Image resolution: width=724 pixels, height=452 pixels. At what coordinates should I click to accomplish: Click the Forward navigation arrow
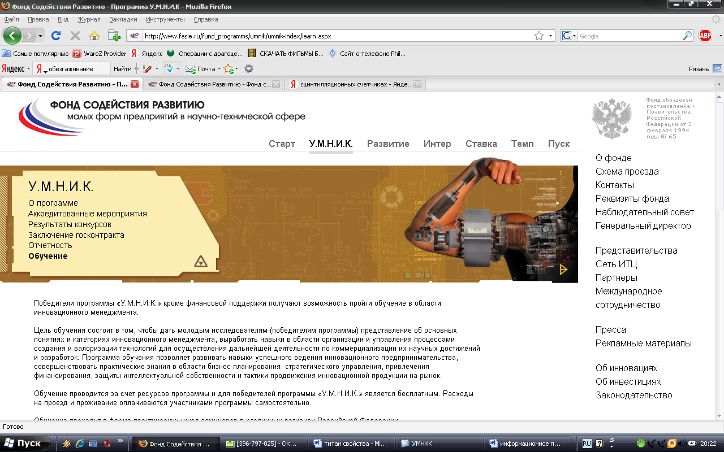pyautogui.click(x=30, y=36)
